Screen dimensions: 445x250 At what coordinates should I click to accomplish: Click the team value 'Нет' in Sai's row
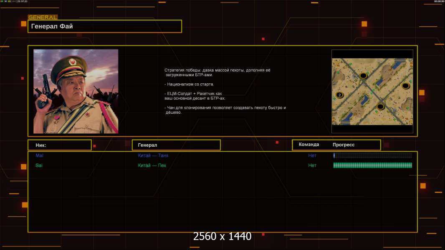[312, 165]
